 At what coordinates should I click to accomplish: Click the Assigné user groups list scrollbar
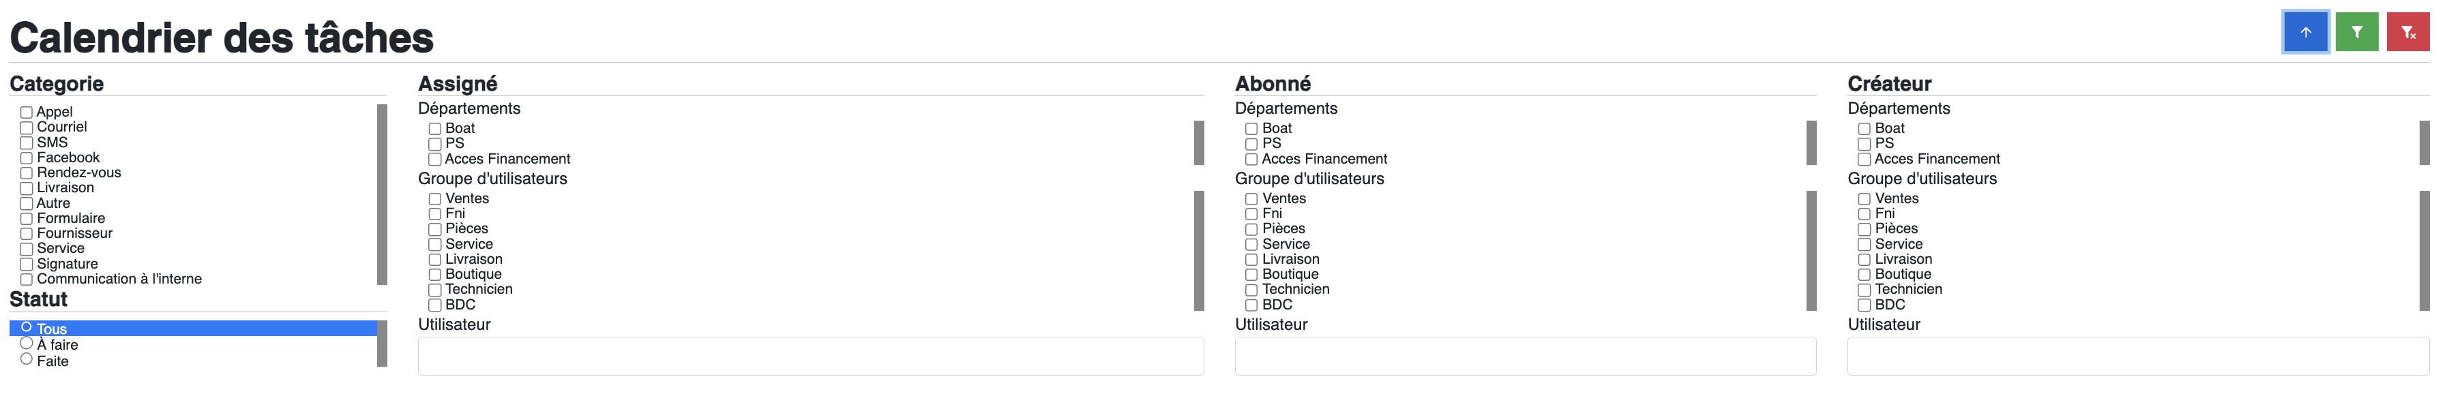click(x=1199, y=250)
